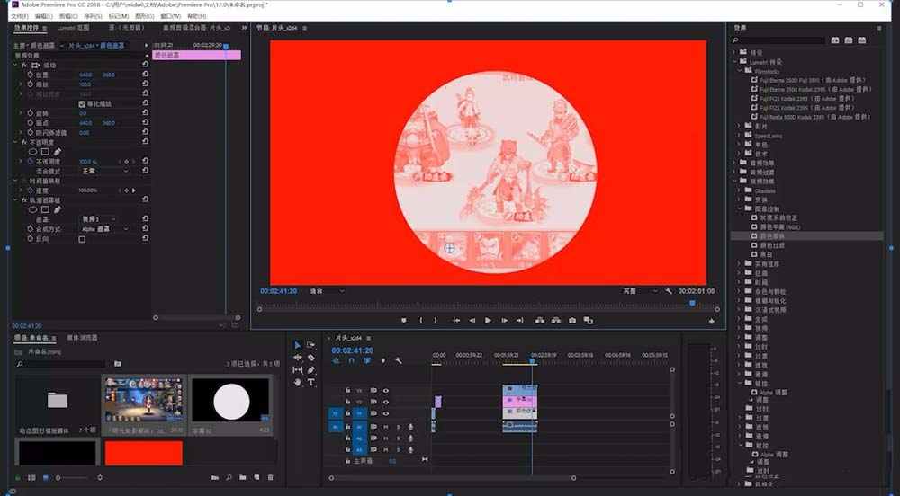Select the Pen tool in tools panel
900x496 pixels.
311,370
